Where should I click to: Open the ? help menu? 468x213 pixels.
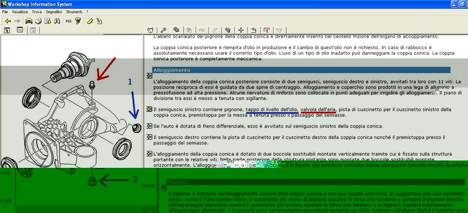pos(87,12)
